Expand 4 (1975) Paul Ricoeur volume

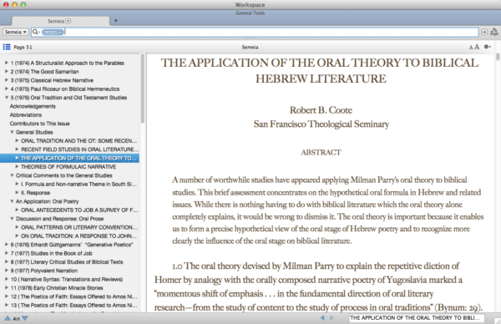point(7,89)
